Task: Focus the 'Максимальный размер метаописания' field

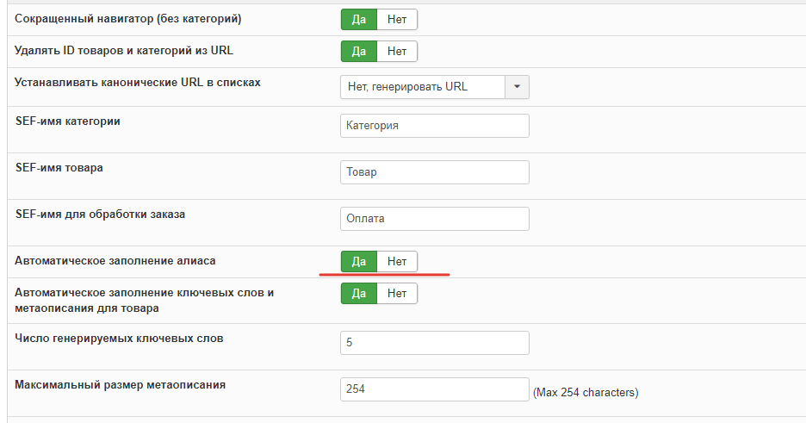Action: pyautogui.click(x=434, y=389)
